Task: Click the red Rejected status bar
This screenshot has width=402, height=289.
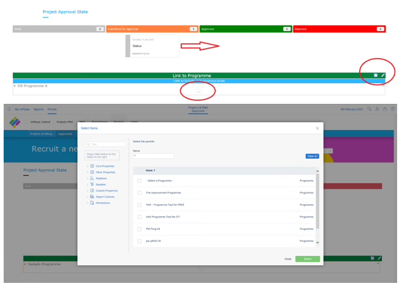Action: (339, 29)
